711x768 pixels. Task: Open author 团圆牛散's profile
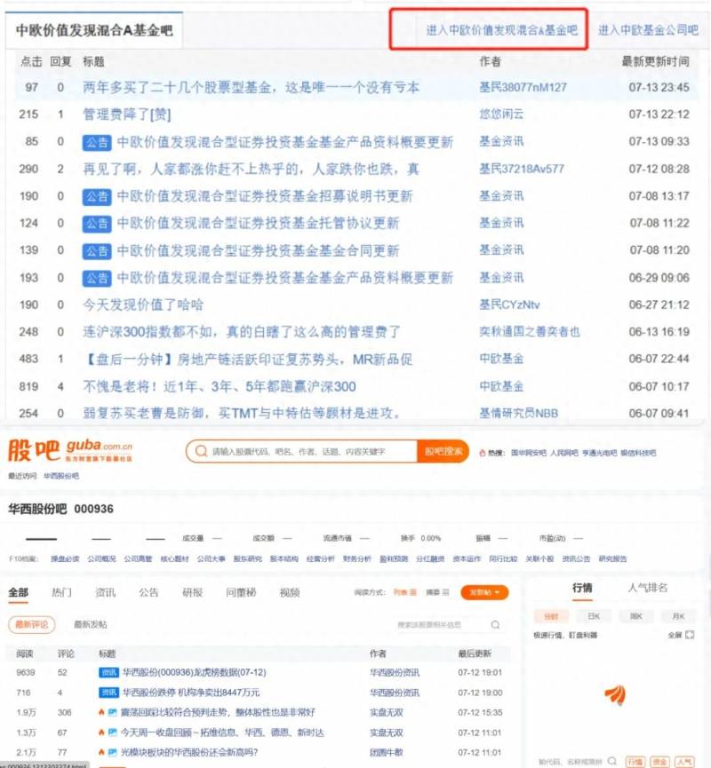(387, 752)
